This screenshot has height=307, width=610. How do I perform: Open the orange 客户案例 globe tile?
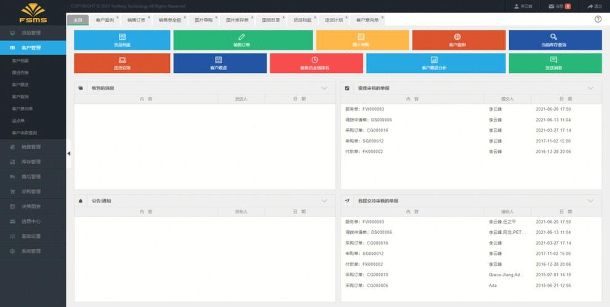click(x=459, y=41)
